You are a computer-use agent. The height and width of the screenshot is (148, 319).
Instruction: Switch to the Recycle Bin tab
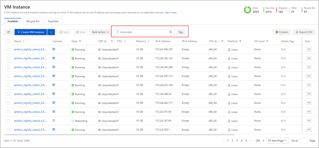pos(33,21)
